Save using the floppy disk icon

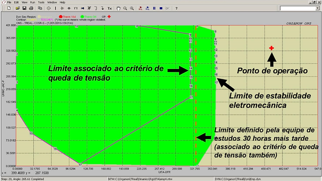click(x=24, y=8)
